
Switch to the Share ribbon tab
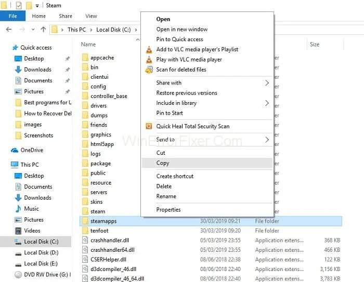(66, 16)
